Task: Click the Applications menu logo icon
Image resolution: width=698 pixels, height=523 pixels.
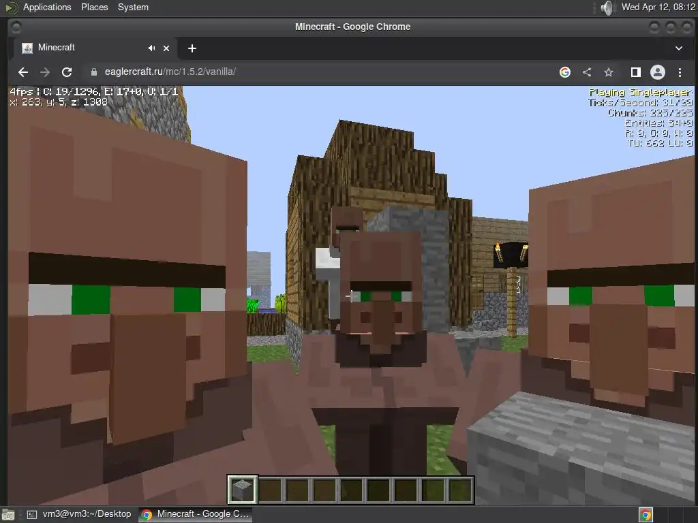Action: (11, 7)
